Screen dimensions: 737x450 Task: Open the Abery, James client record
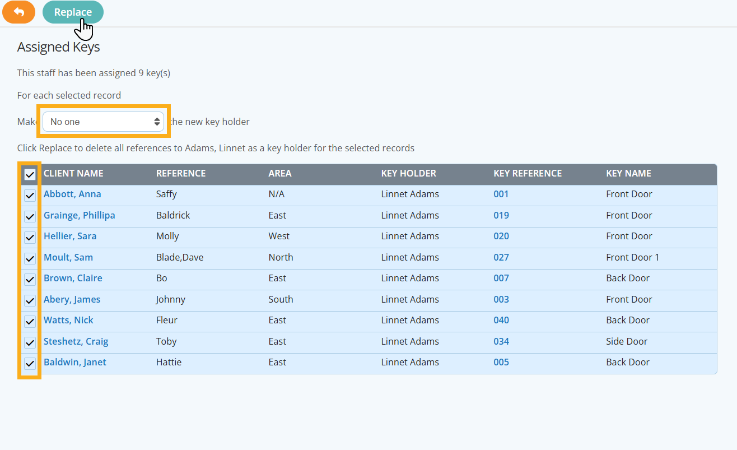(x=72, y=299)
